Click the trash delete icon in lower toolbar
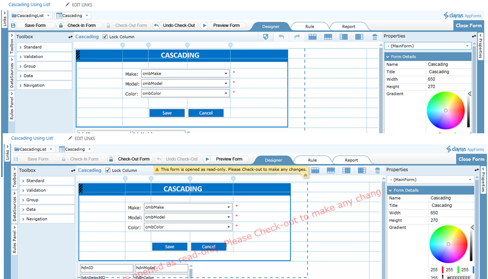Image resolution: width=488 pixels, height=279 pixels. pos(378,170)
